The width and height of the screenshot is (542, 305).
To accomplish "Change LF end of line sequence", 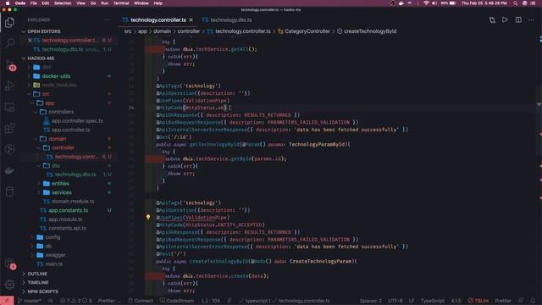I will [412, 301].
